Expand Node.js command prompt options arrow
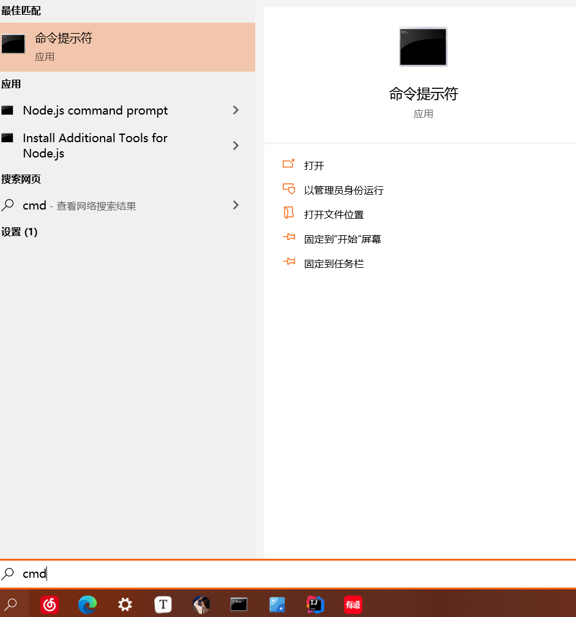The image size is (576, 617). tap(236, 110)
